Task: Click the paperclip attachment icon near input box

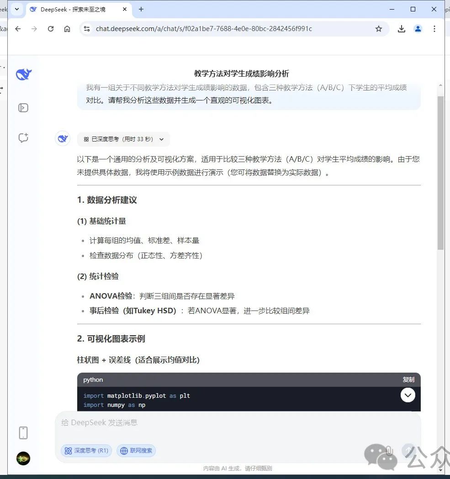Action: 389,450
